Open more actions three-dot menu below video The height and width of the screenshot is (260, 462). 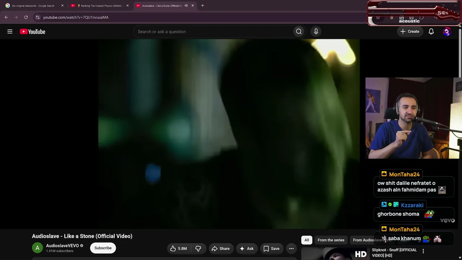coord(291,248)
